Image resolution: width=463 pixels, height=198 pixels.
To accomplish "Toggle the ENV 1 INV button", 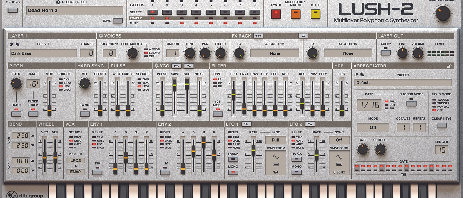I will pyautogui.click(x=97, y=172).
